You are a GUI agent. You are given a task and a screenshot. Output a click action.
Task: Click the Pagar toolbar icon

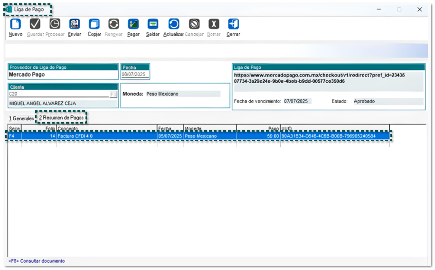[133, 24]
